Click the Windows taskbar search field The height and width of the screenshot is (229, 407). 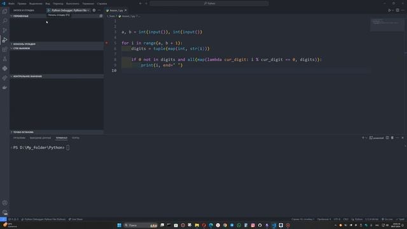pyautogui.click(x=141, y=225)
